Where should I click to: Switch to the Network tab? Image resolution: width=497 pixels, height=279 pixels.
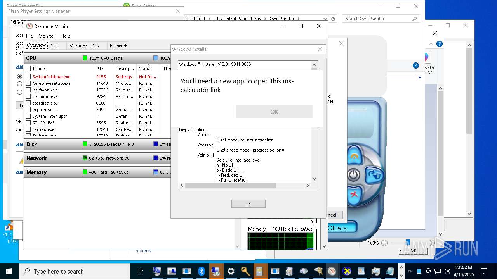pos(118,45)
